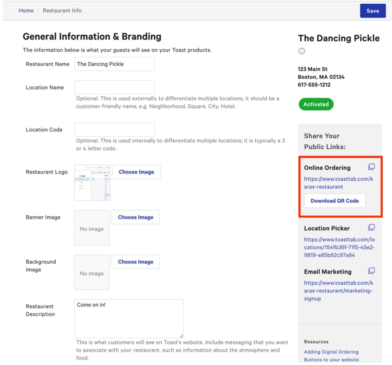Go to the Home breadcrumb
The image size is (392, 365).
[26, 11]
